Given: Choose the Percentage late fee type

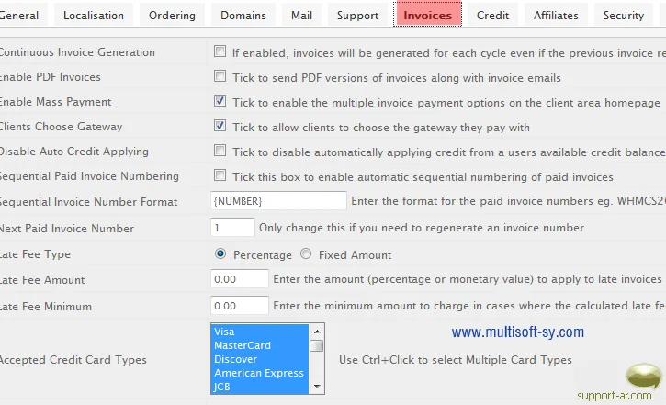Looking at the screenshot, I should [x=220, y=254].
